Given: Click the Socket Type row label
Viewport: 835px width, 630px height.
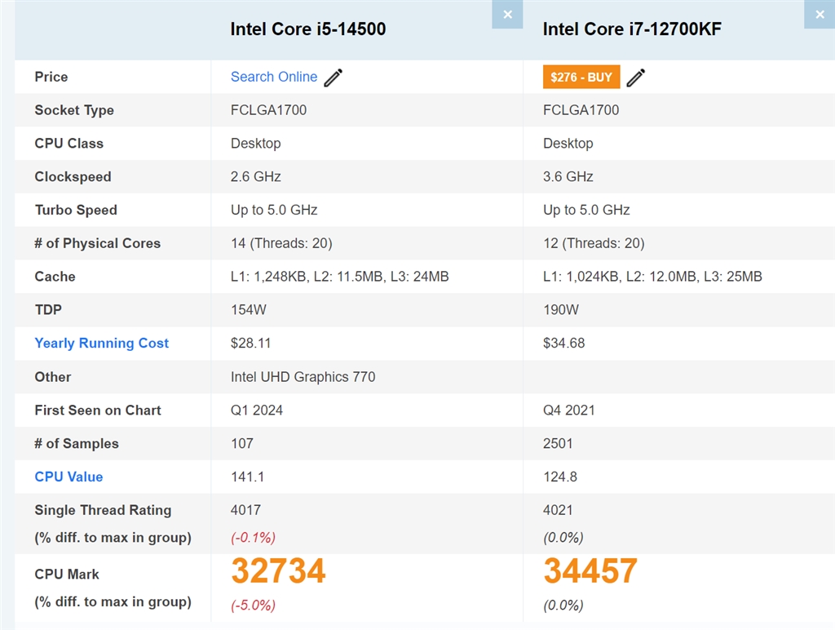Looking at the screenshot, I should (74, 110).
